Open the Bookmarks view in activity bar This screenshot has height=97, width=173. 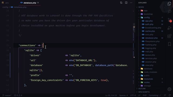tap(169, 44)
